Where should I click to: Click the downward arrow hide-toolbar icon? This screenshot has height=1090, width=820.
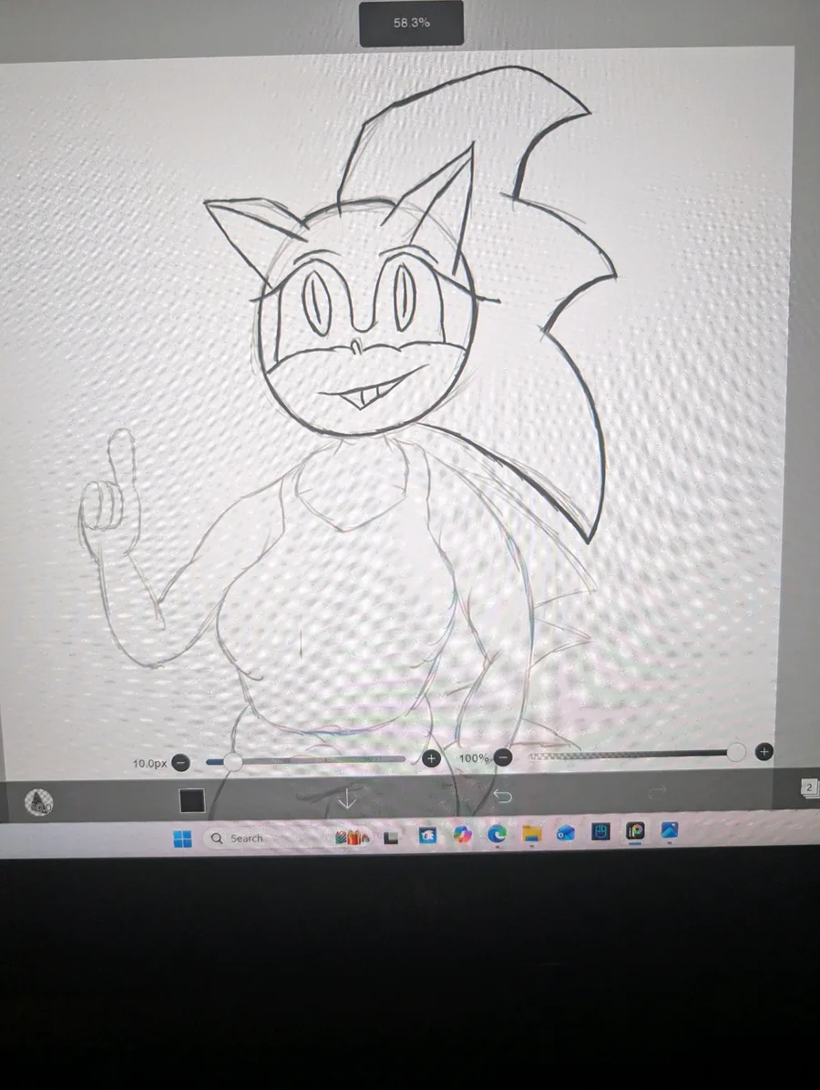pyautogui.click(x=346, y=797)
